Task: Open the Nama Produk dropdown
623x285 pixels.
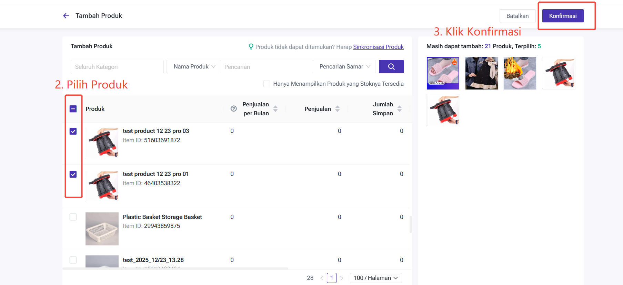Action: [x=194, y=67]
